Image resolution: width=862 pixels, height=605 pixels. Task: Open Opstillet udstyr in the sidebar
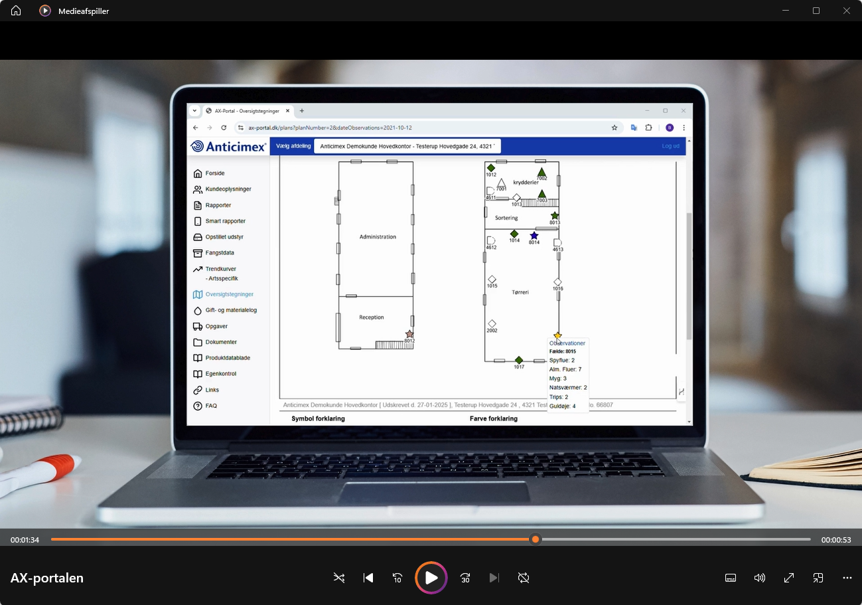click(x=224, y=237)
